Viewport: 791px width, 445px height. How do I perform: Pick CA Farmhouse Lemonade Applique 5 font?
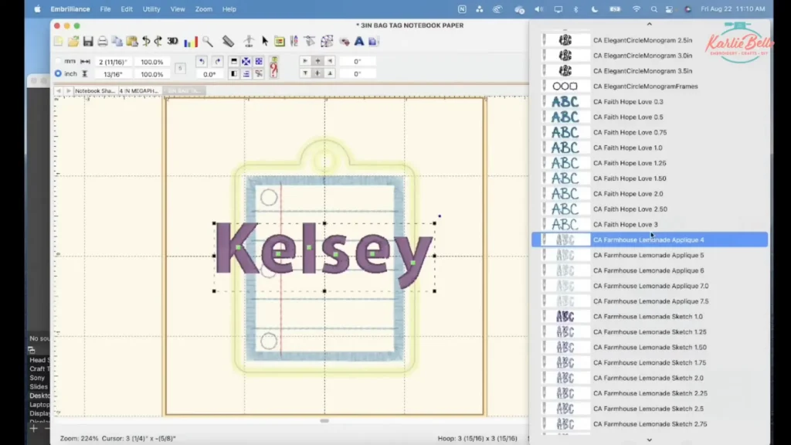click(x=648, y=255)
